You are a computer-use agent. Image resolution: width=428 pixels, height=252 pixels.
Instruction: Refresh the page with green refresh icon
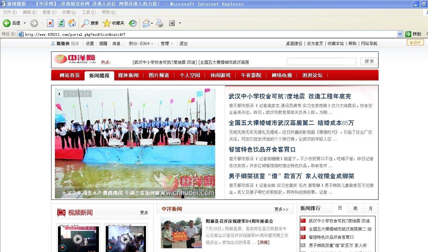point(61,23)
